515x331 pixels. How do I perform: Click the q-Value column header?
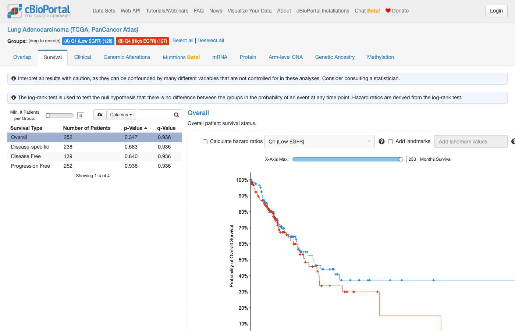tap(166, 128)
